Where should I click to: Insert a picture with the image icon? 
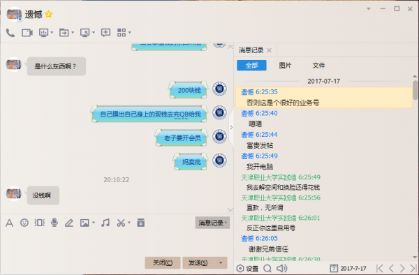coord(84,223)
